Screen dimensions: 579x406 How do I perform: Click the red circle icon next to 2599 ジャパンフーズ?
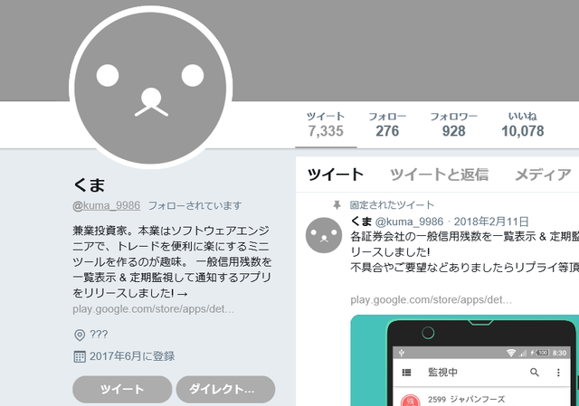point(410,401)
